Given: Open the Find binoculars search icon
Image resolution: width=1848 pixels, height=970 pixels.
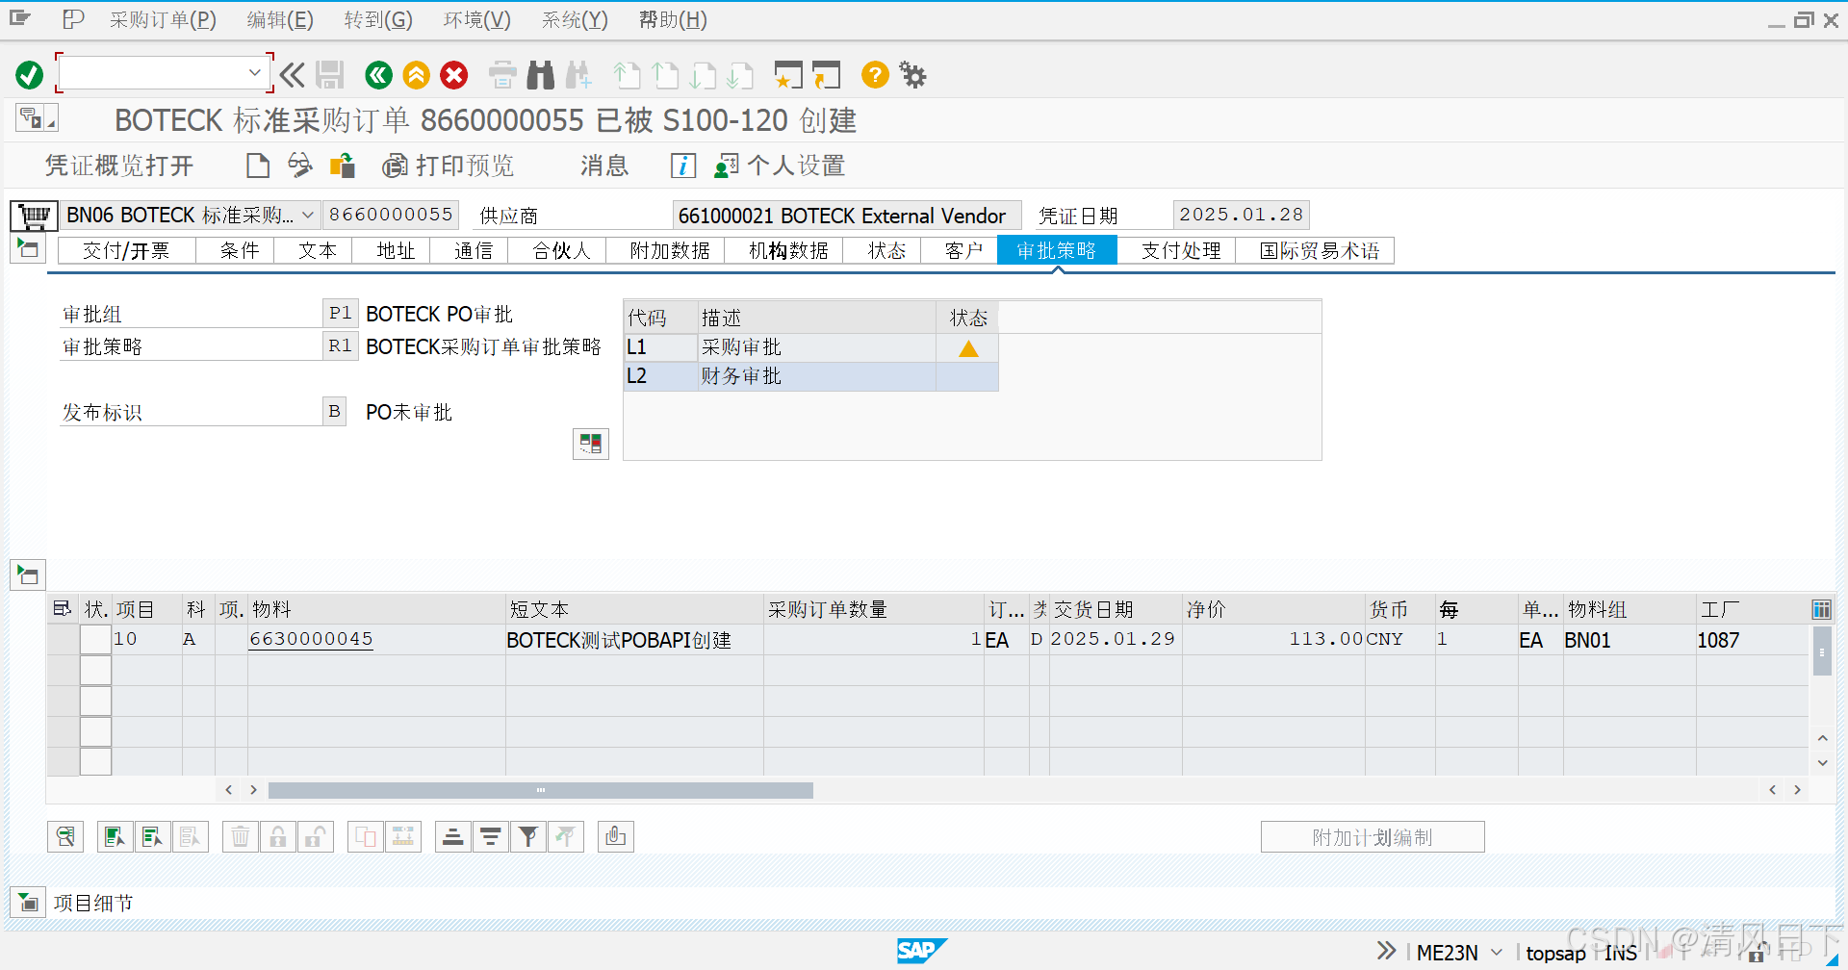Looking at the screenshot, I should pyautogui.click(x=540, y=75).
